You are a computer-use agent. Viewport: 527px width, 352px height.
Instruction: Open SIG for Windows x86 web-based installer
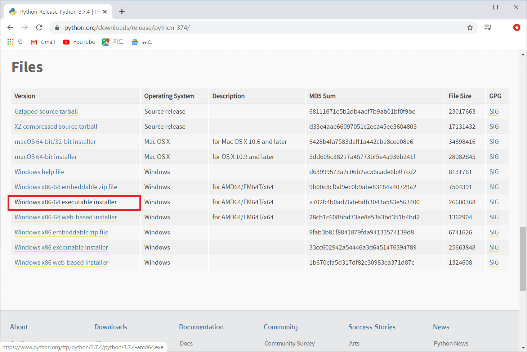click(494, 262)
